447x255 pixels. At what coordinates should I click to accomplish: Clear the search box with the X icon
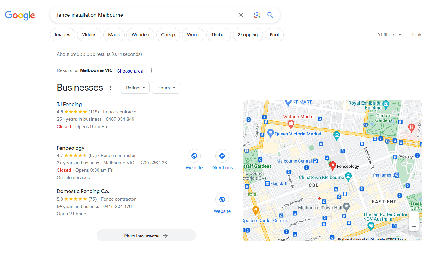pyautogui.click(x=241, y=15)
